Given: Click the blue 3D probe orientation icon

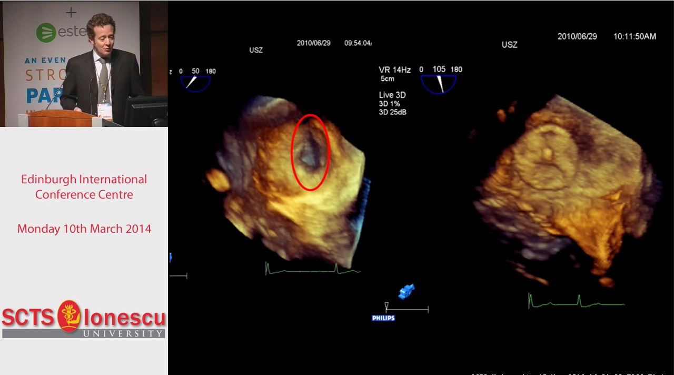Looking at the screenshot, I should 406,291.
